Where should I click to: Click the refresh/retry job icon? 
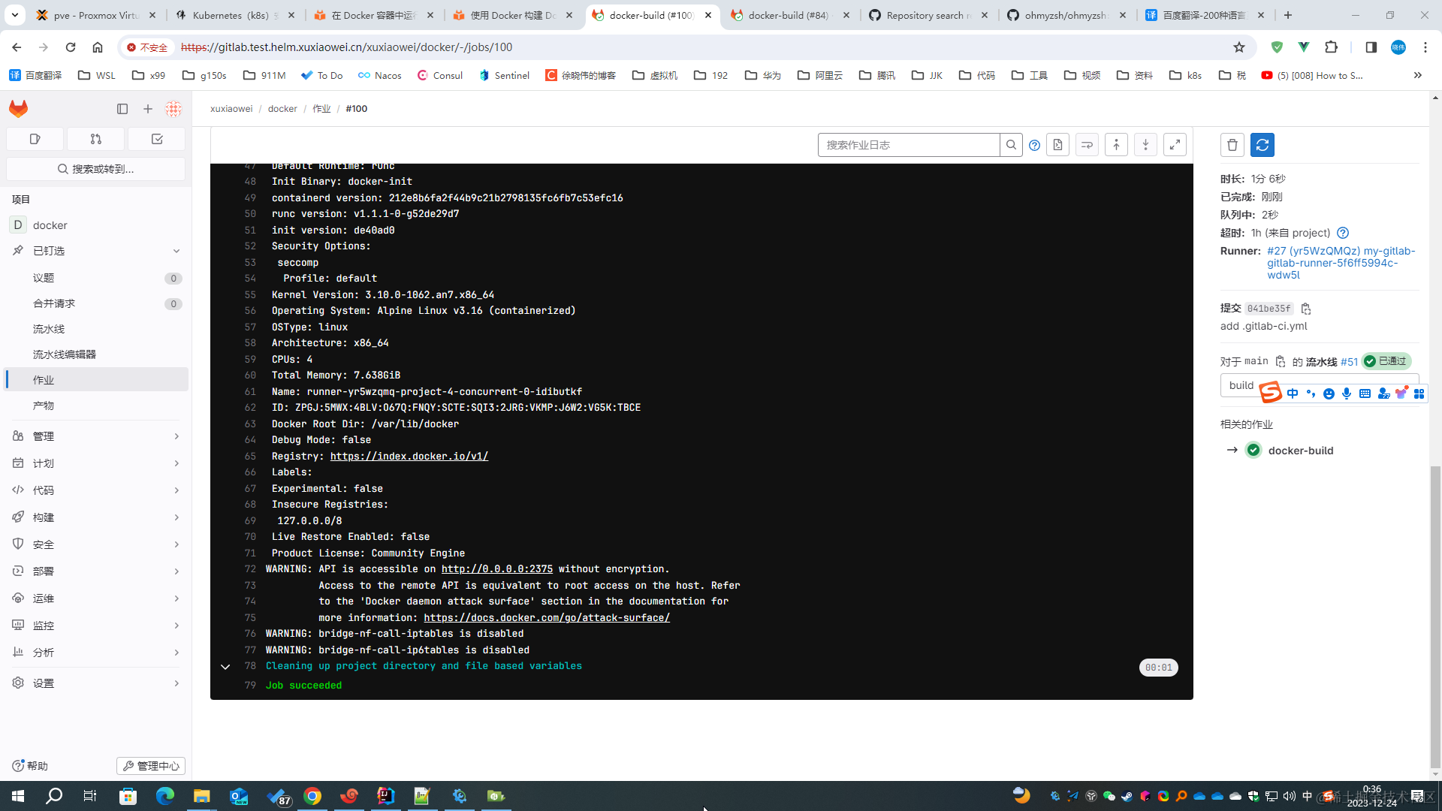pos(1262,145)
